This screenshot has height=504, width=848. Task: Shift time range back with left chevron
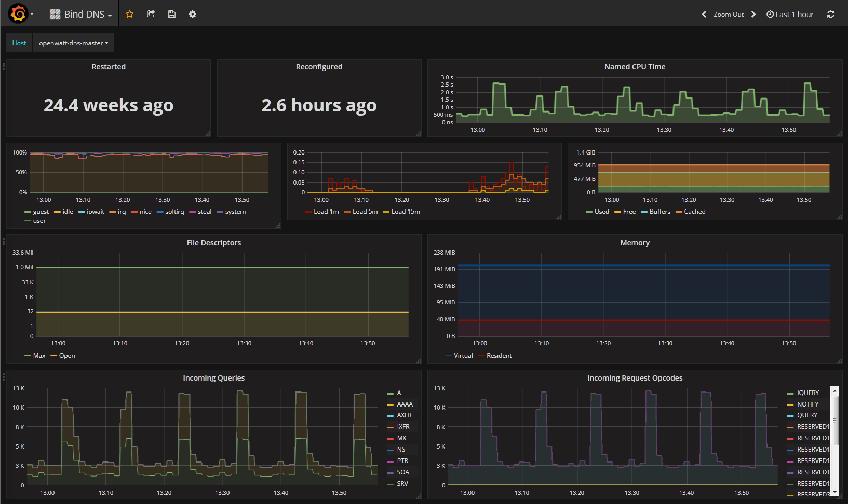pyautogui.click(x=704, y=14)
